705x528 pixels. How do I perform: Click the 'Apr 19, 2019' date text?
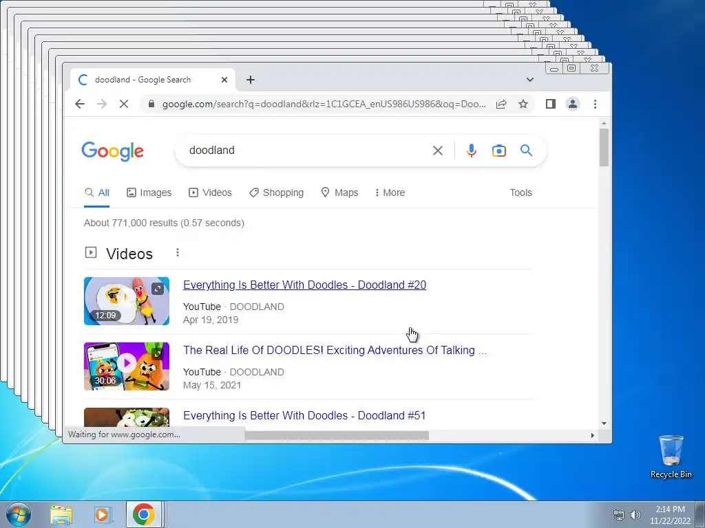(211, 320)
